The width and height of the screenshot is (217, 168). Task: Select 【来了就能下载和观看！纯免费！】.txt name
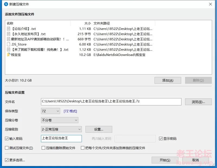point(40,50)
